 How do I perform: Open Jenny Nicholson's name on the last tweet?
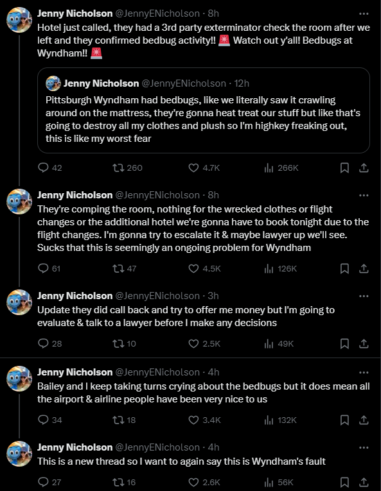[x=75, y=447]
